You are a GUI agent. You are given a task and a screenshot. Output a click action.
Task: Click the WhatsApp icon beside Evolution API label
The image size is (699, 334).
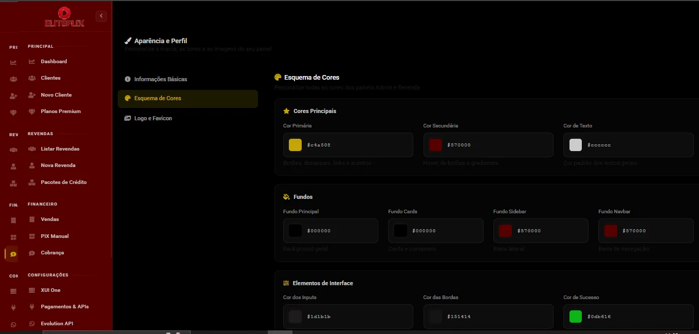(32, 324)
